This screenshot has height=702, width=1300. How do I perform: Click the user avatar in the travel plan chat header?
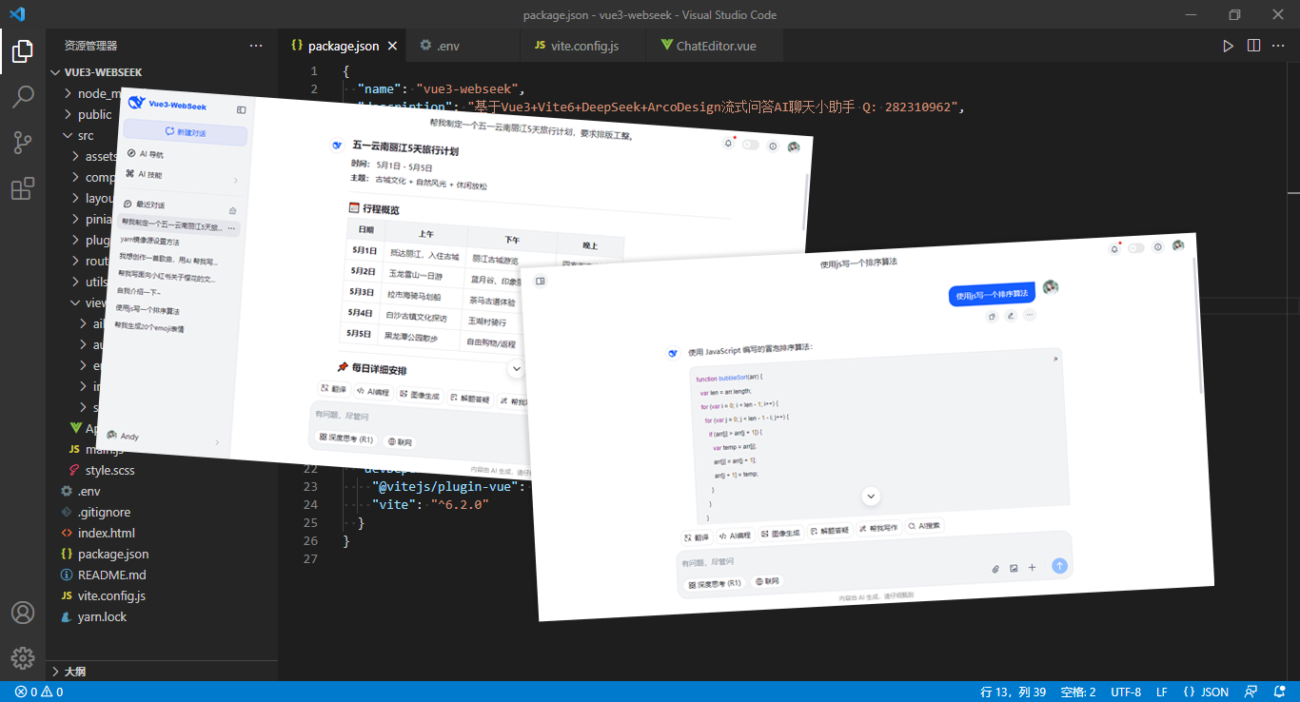point(794,147)
